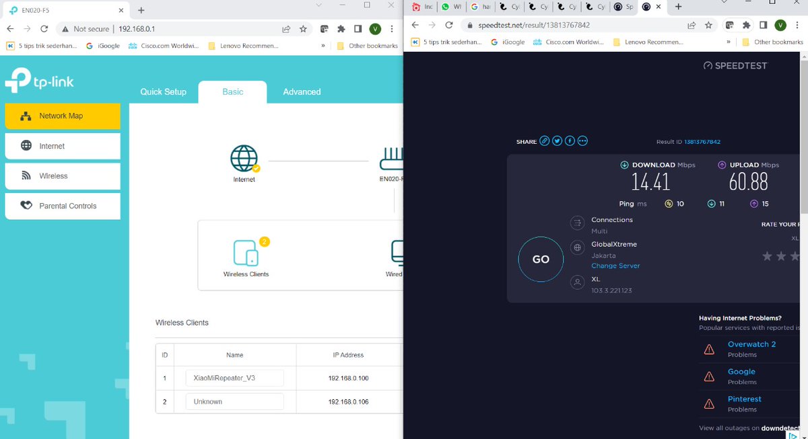
Task: Open Pinterest problems link
Action: coord(745,399)
